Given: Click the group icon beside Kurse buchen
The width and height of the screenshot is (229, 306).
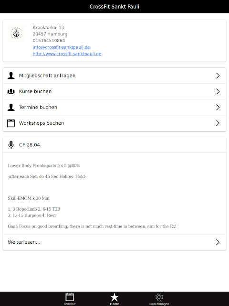Looking at the screenshot, I should click(11, 91).
